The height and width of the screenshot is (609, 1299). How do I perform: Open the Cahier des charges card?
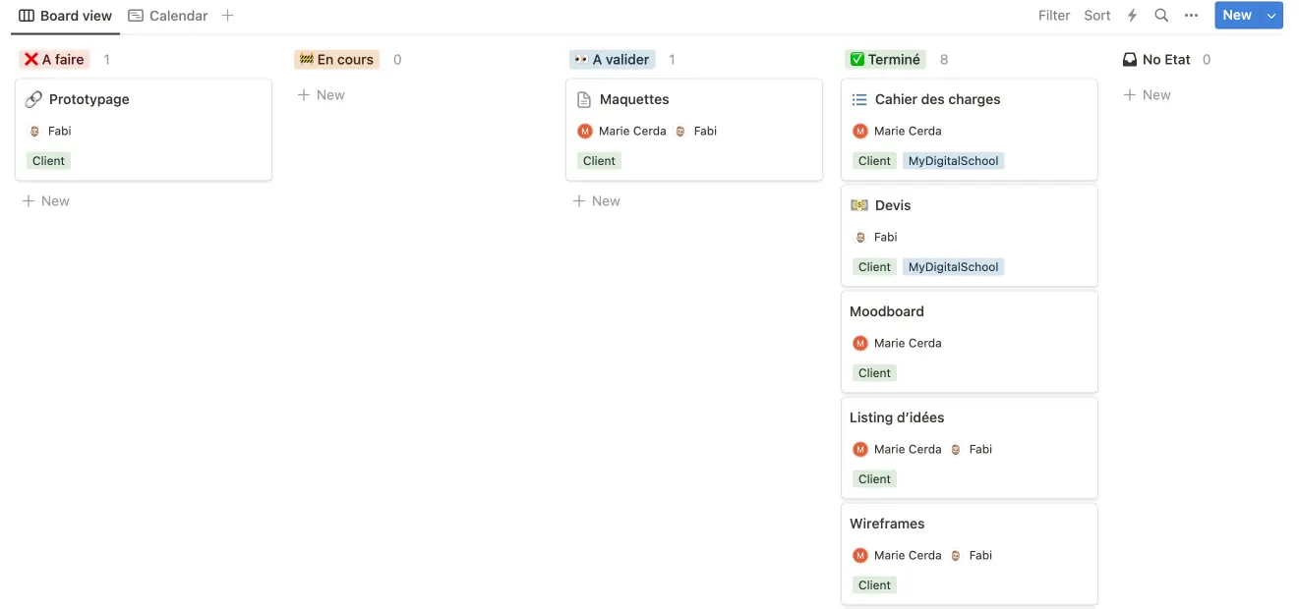(x=970, y=130)
